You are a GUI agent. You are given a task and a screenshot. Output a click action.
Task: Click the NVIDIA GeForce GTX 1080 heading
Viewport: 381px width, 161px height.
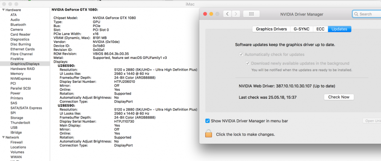[x=75, y=10]
